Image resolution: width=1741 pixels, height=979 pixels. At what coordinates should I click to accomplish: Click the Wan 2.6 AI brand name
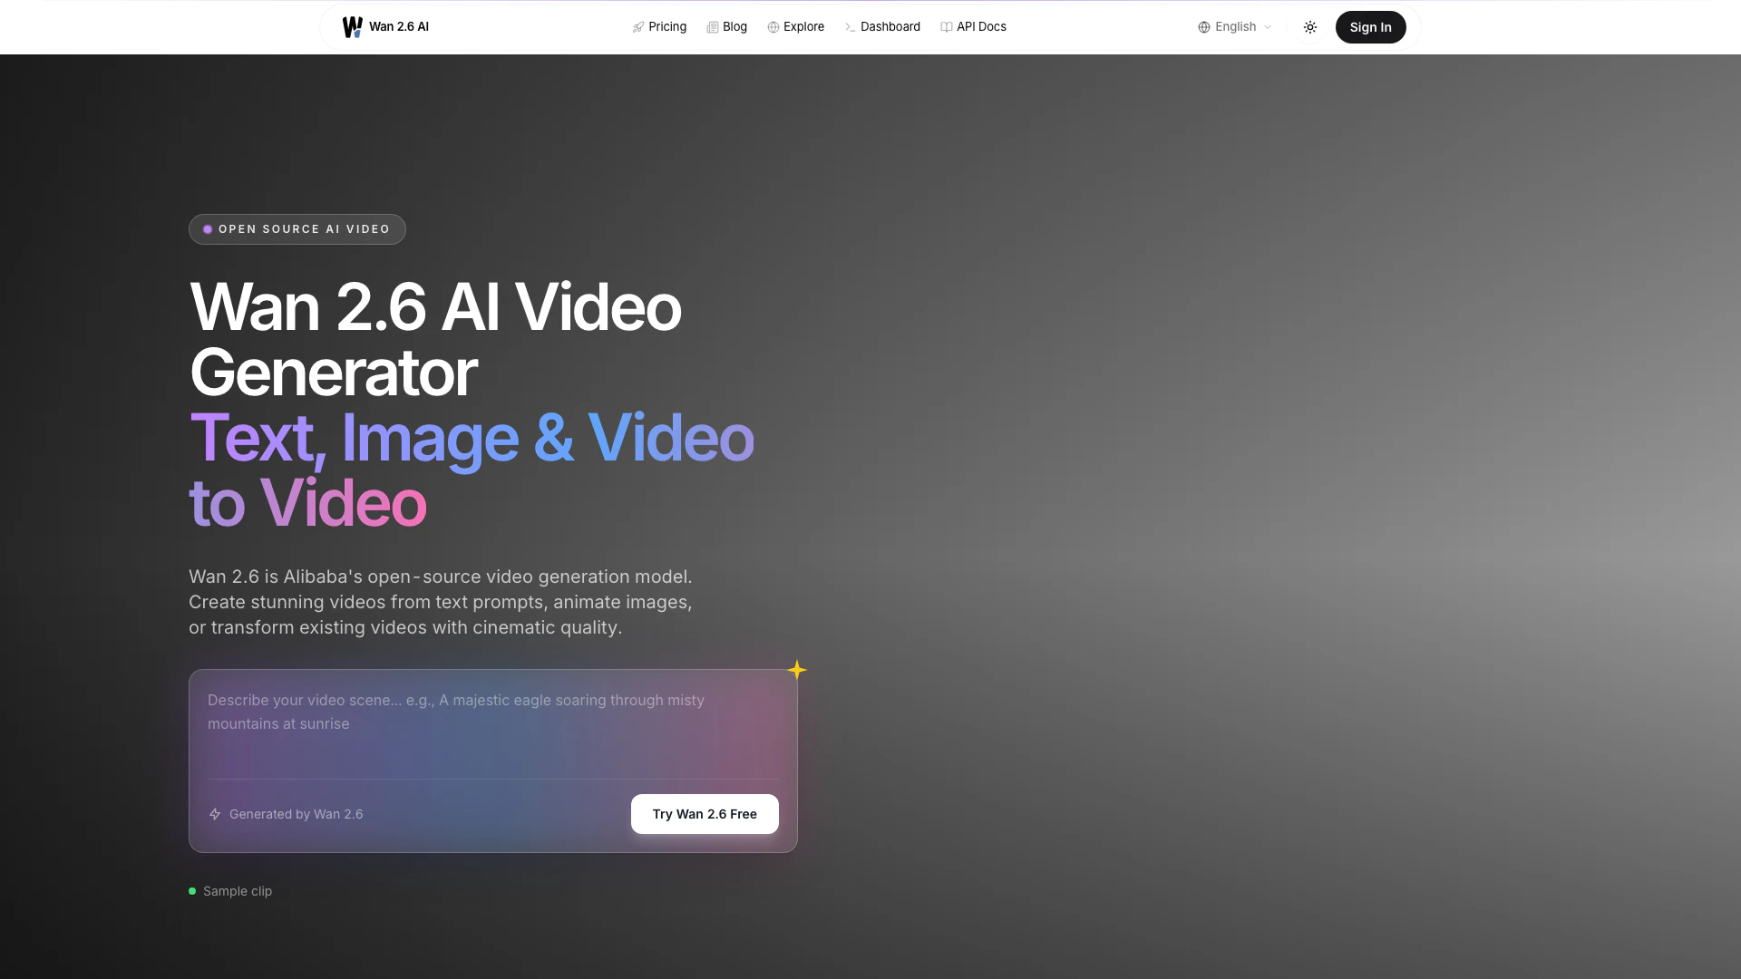[399, 27]
